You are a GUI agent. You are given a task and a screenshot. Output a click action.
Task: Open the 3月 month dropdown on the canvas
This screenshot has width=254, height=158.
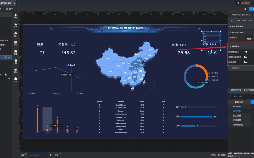pyautogui.click(x=211, y=33)
